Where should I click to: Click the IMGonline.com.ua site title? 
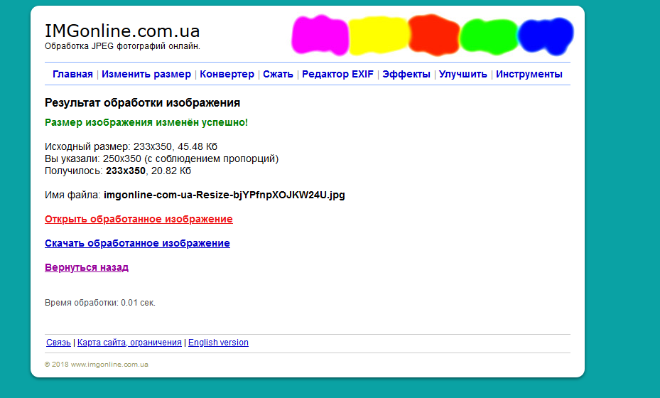pyautogui.click(x=122, y=31)
